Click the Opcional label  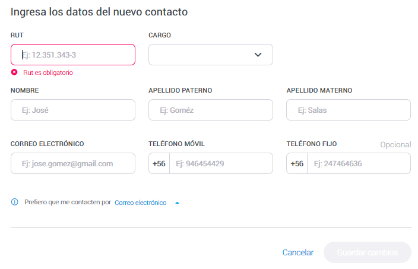pos(395,145)
